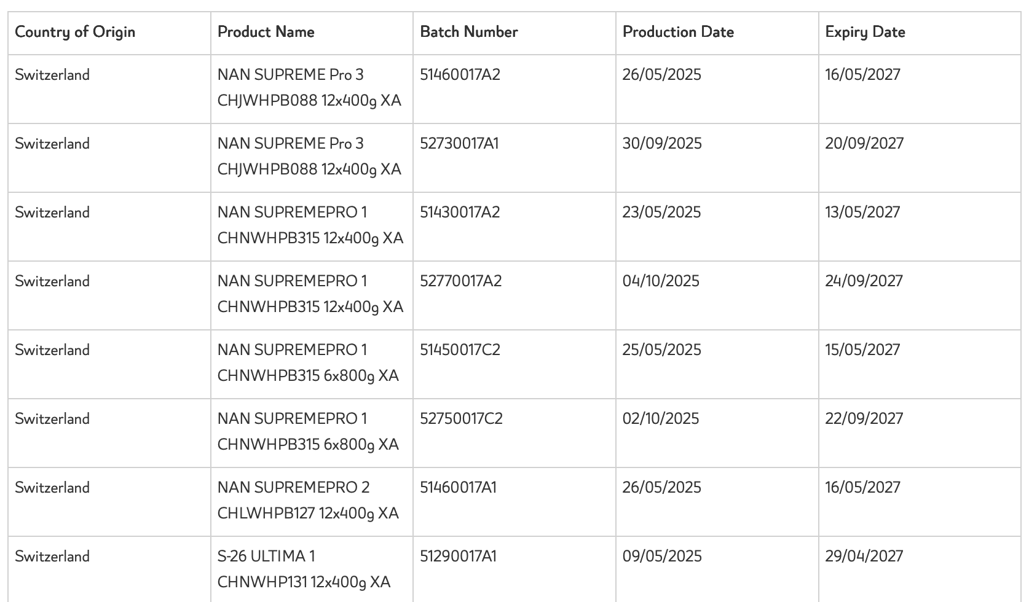Click the Expiry Date column header
The width and height of the screenshot is (1029, 602).
coord(865,32)
